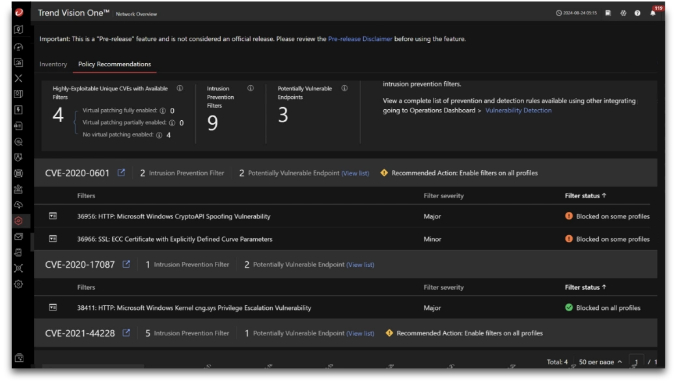
Task: Select the Policy Recommendations tab
Action: [x=115, y=64]
